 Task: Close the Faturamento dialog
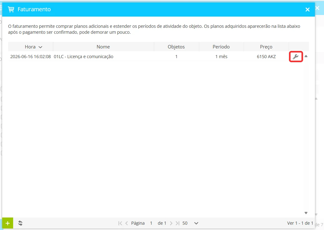pos(307,9)
